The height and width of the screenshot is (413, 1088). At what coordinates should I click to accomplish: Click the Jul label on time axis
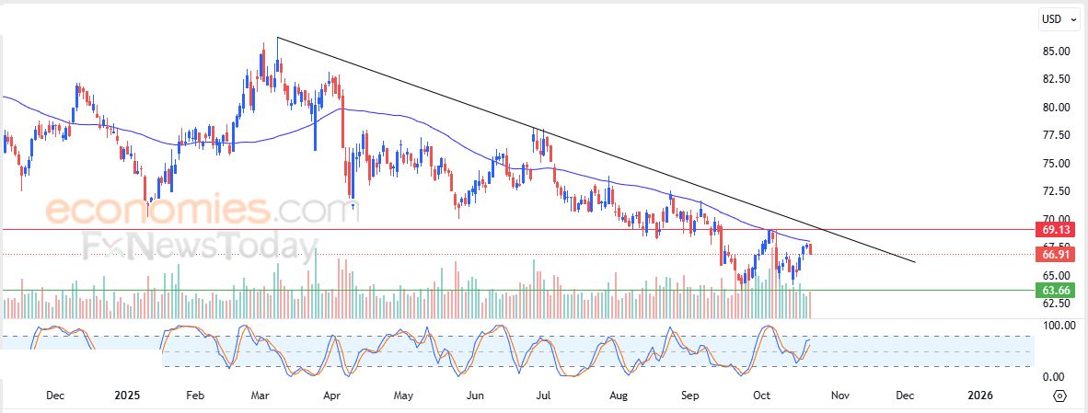(x=543, y=396)
